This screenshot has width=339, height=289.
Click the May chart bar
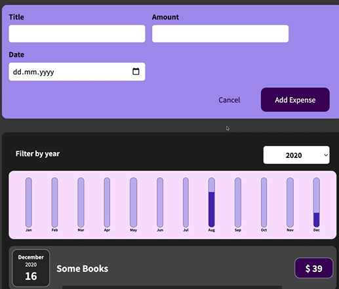coord(133,202)
